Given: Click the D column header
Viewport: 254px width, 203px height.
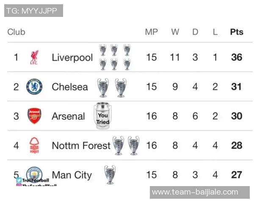Looking at the screenshot, I should tap(195, 32).
